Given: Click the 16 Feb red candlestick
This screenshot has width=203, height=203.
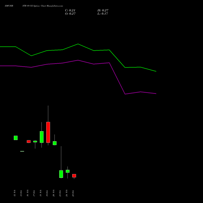Looking at the screenshot, I should pos(29,141).
